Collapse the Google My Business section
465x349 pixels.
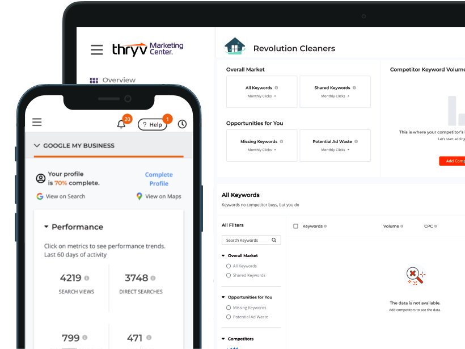(x=37, y=145)
